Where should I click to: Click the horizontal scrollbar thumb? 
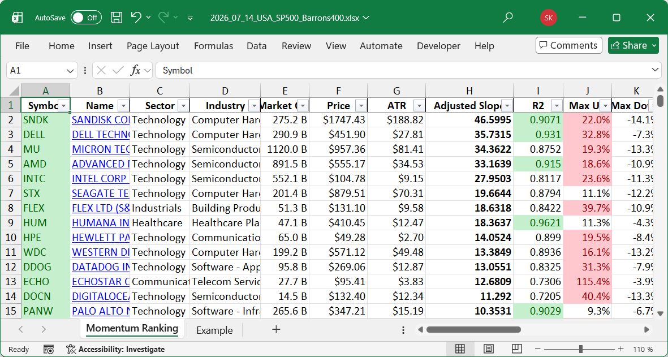coord(473,329)
